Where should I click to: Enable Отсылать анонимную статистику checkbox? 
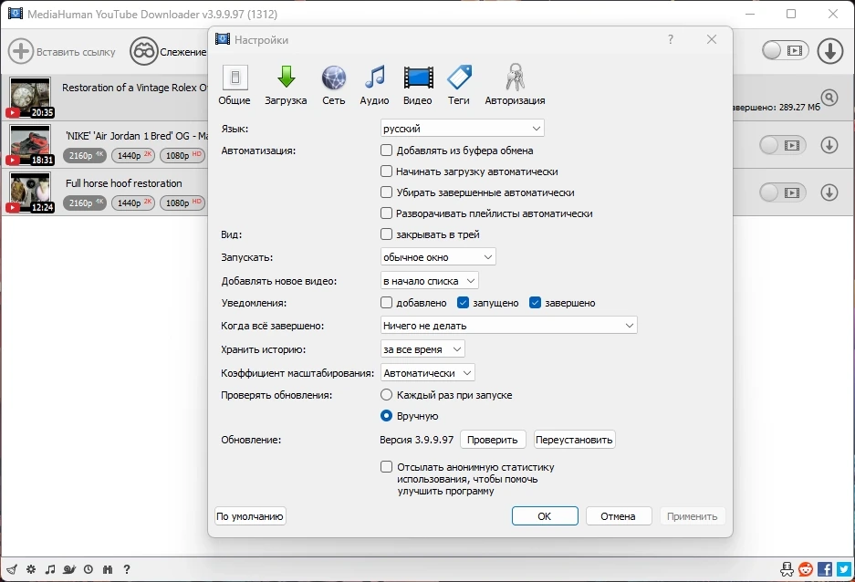386,466
